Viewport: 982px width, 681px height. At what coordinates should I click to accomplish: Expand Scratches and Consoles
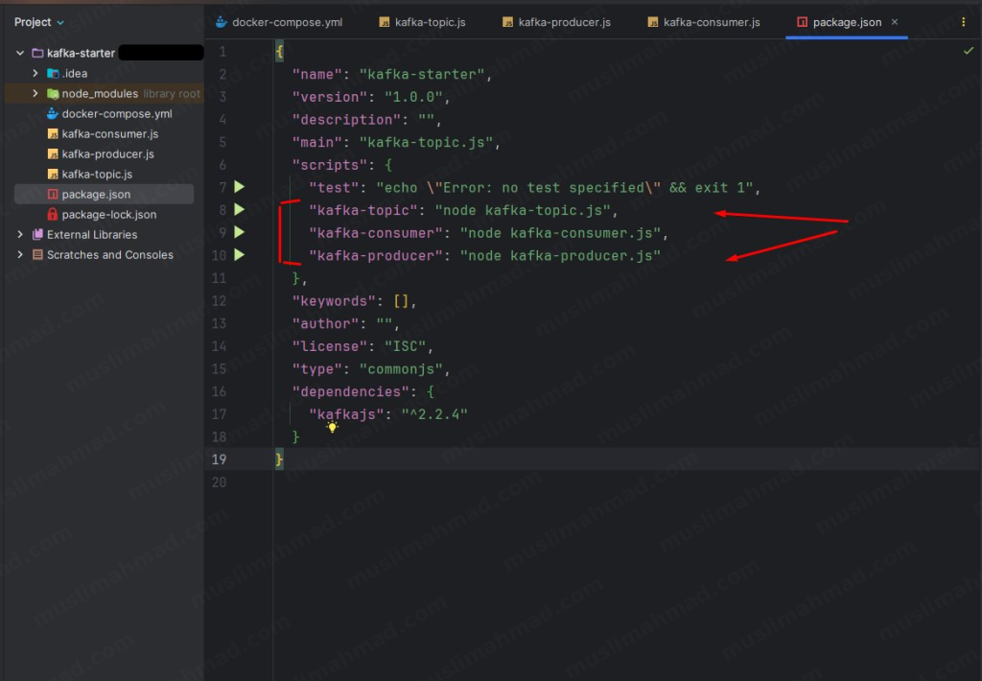click(x=18, y=254)
